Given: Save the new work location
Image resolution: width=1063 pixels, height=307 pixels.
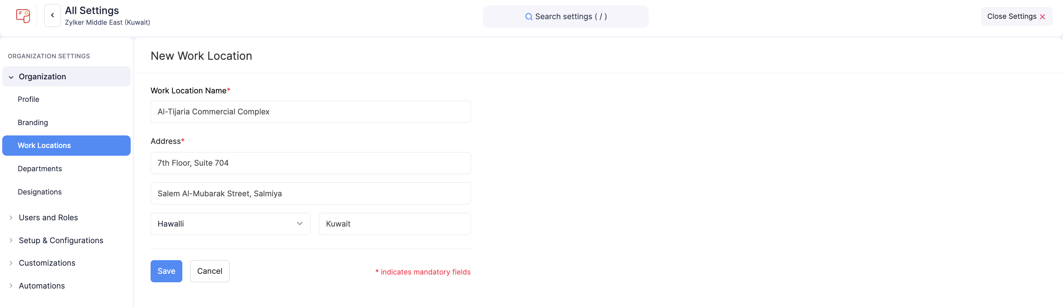Looking at the screenshot, I should (166, 271).
